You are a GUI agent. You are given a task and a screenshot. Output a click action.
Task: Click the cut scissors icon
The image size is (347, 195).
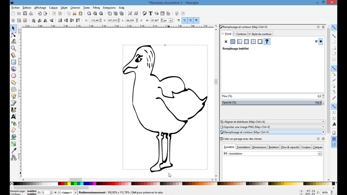(75, 14)
